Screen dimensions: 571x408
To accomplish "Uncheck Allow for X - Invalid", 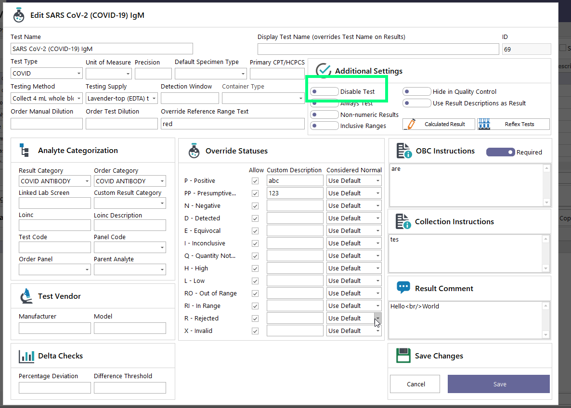I will [255, 331].
